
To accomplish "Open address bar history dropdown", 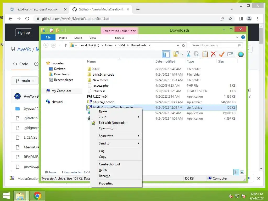I will (x=178, y=45).
